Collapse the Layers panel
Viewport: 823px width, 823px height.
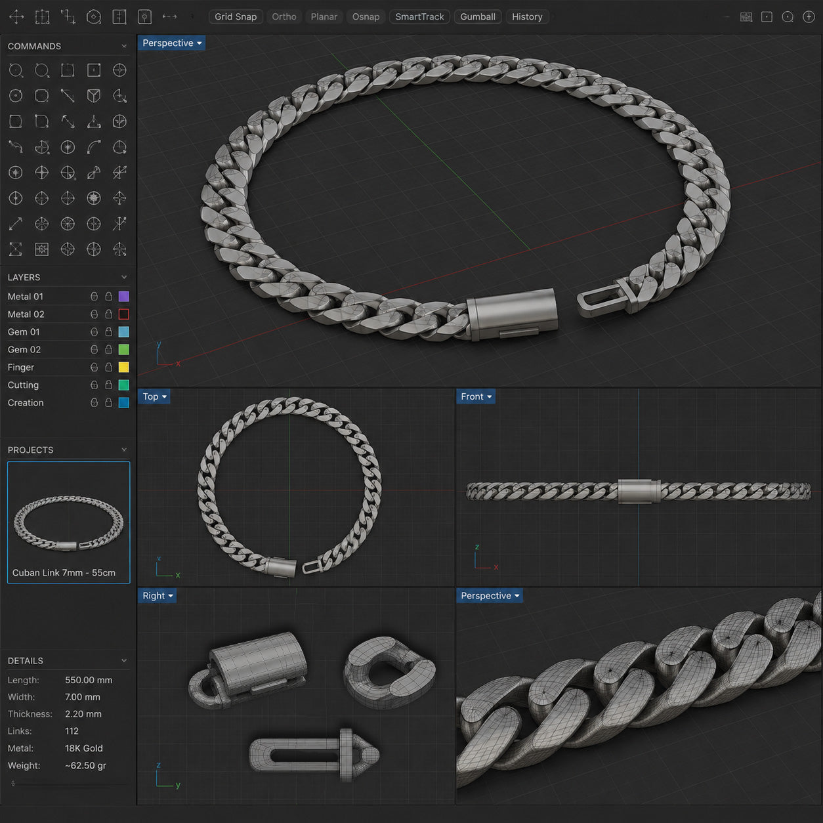coord(124,278)
